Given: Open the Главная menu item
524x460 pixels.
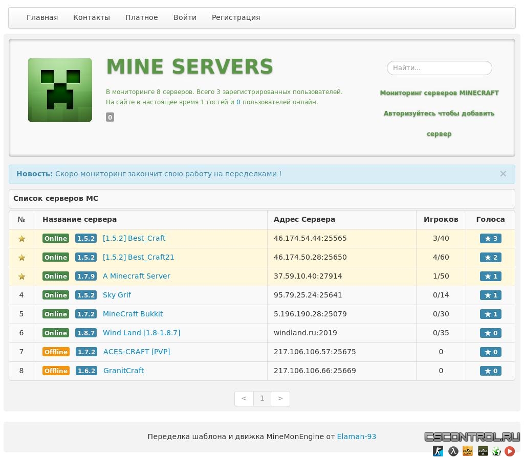Looking at the screenshot, I should click(42, 17).
